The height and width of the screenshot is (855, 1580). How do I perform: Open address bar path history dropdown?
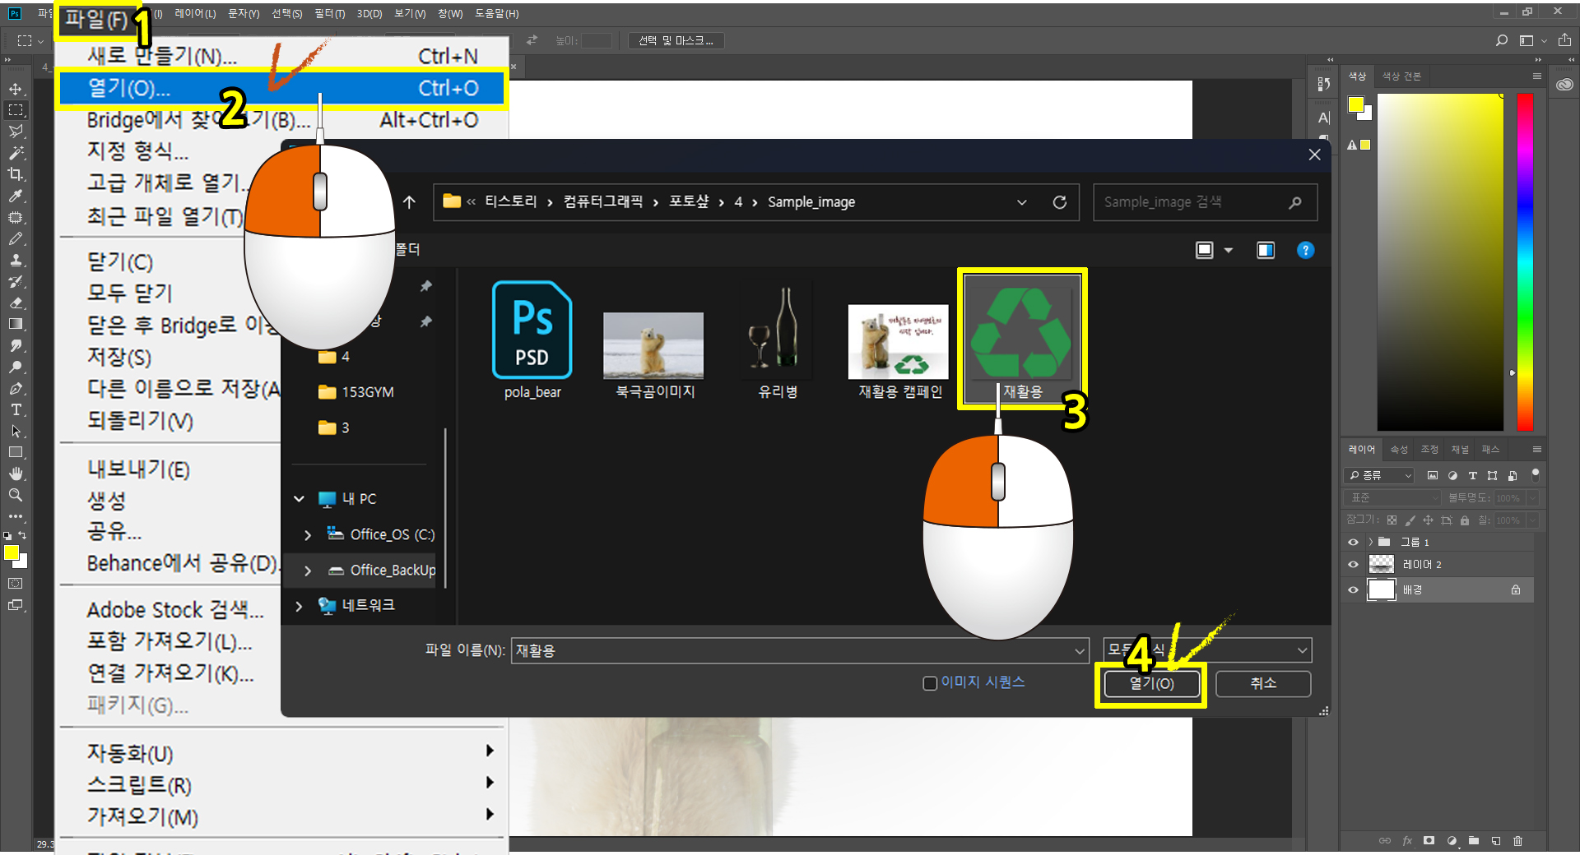[x=1022, y=202]
